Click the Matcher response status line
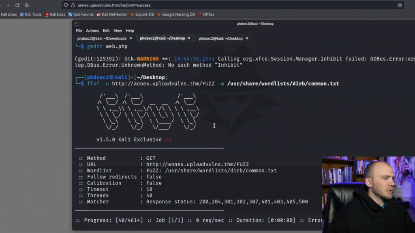 point(193,202)
